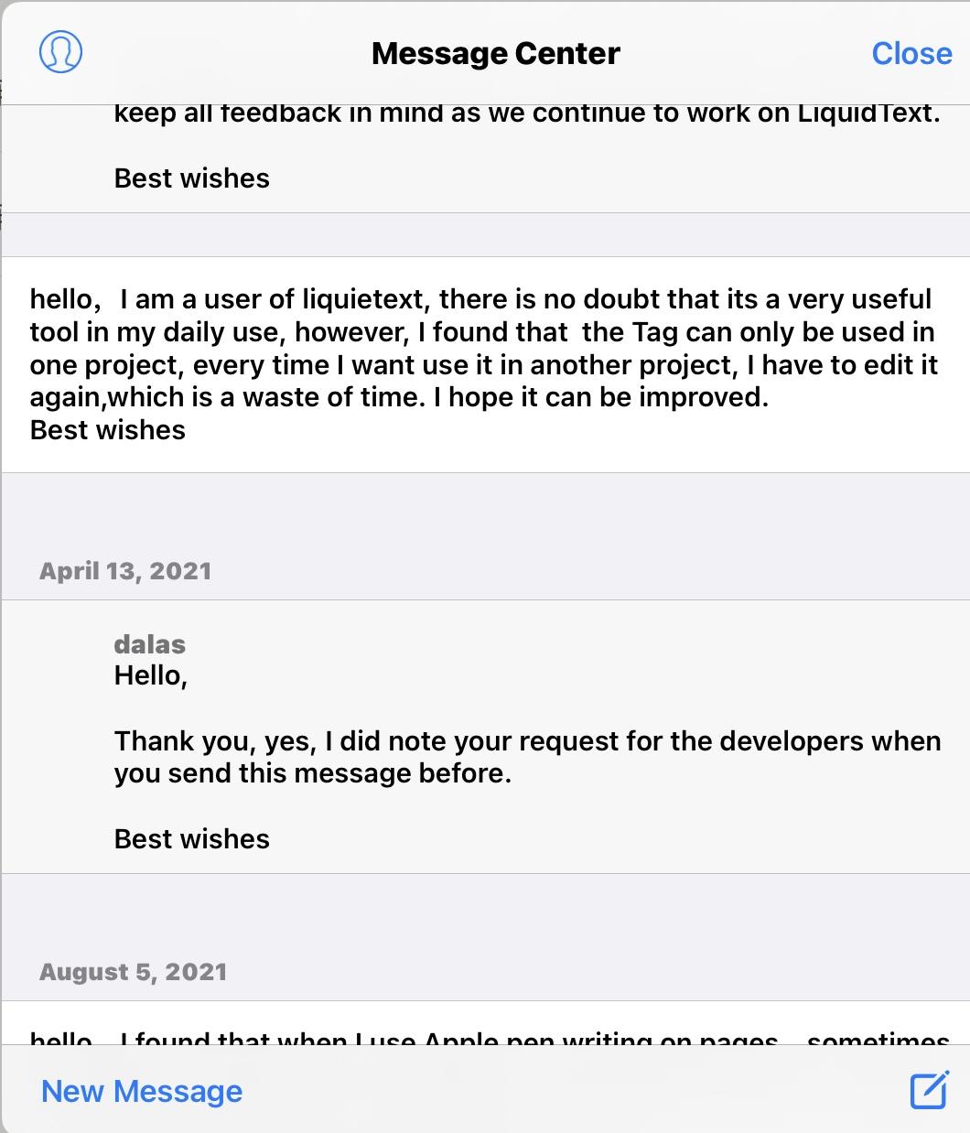970x1133 pixels.
Task: Select the 'one project, every time' line
Action: coord(483,365)
